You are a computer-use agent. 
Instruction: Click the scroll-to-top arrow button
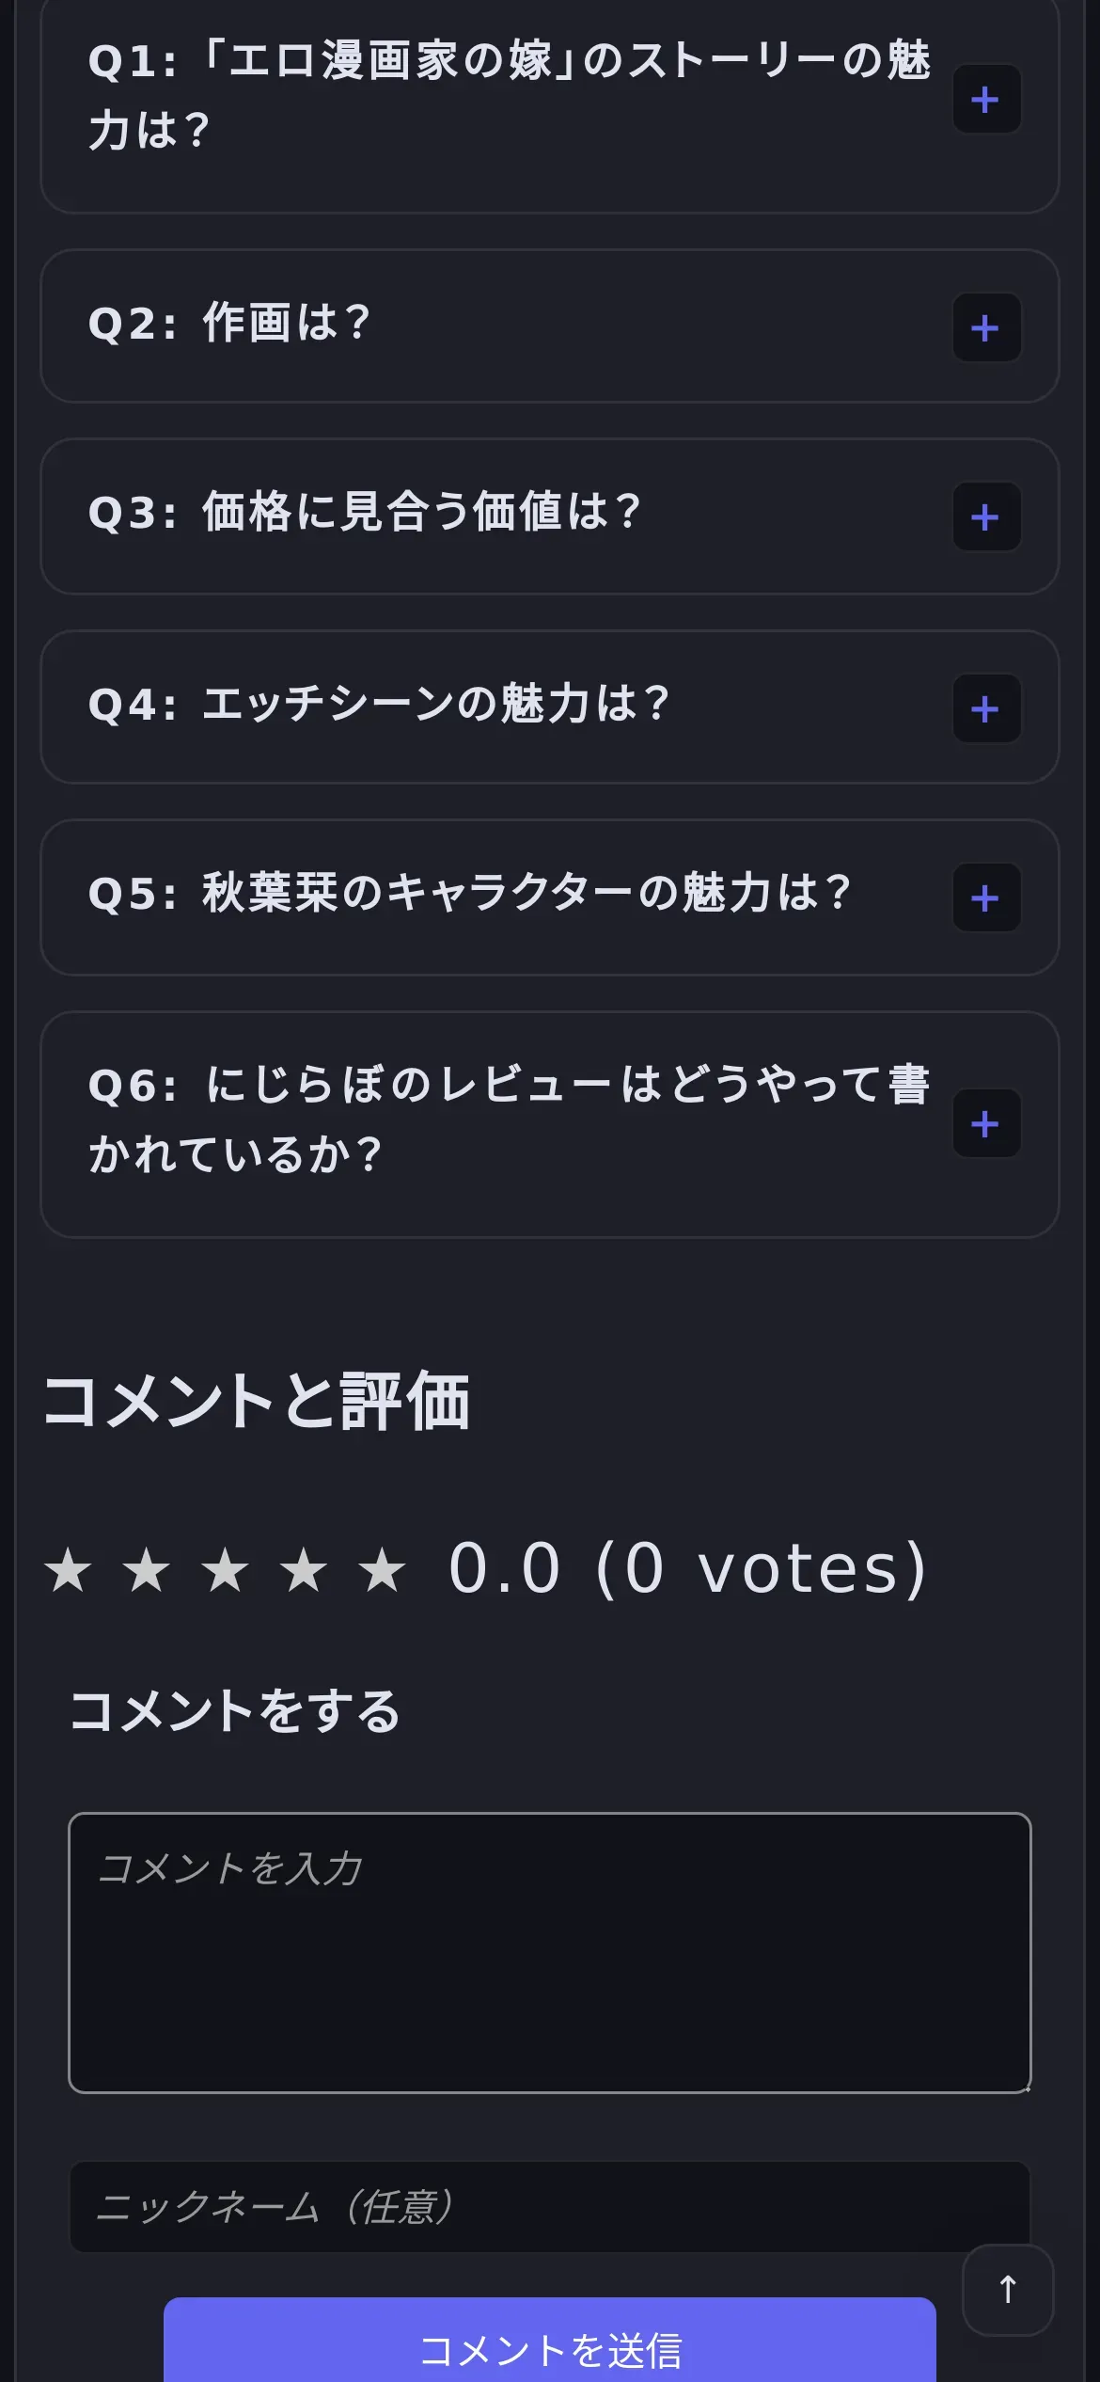pos(1007,2290)
